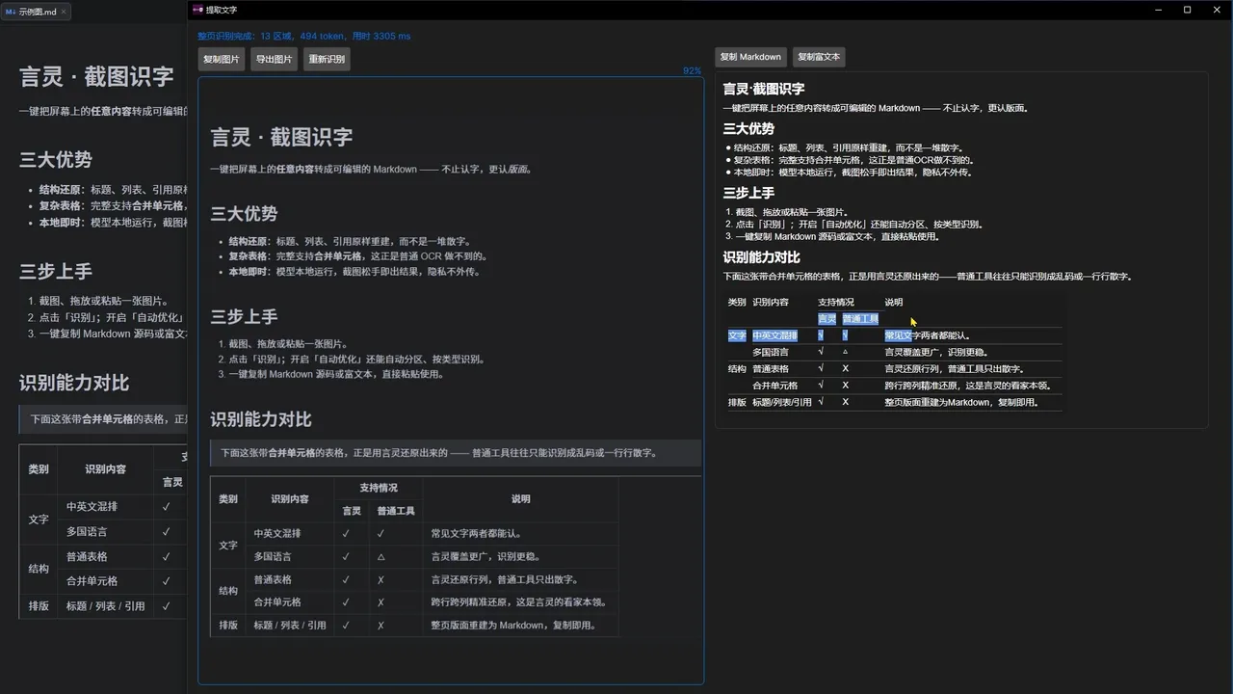1233x694 pixels.
Task: Click the 支持情况 header in the result table
Action: point(836,302)
